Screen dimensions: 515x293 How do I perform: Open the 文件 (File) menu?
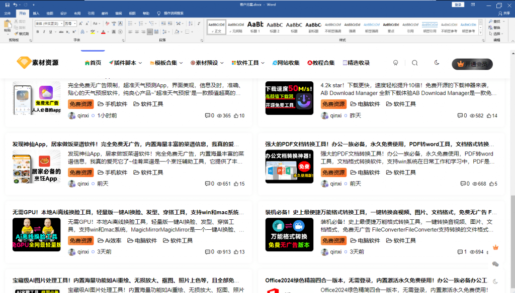pyautogui.click(x=8, y=13)
